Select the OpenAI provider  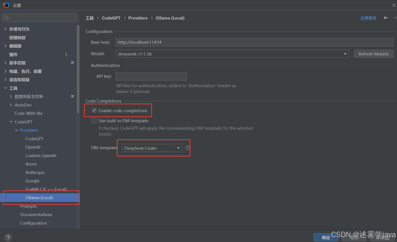(33, 147)
